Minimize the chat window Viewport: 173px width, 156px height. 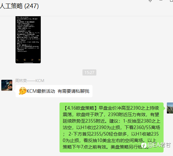point(161,0)
